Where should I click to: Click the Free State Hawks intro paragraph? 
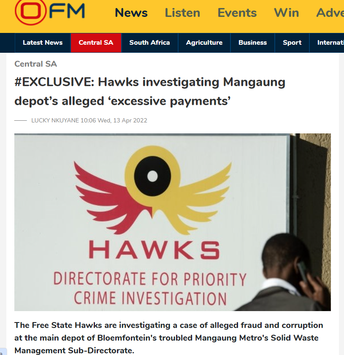[168, 338]
